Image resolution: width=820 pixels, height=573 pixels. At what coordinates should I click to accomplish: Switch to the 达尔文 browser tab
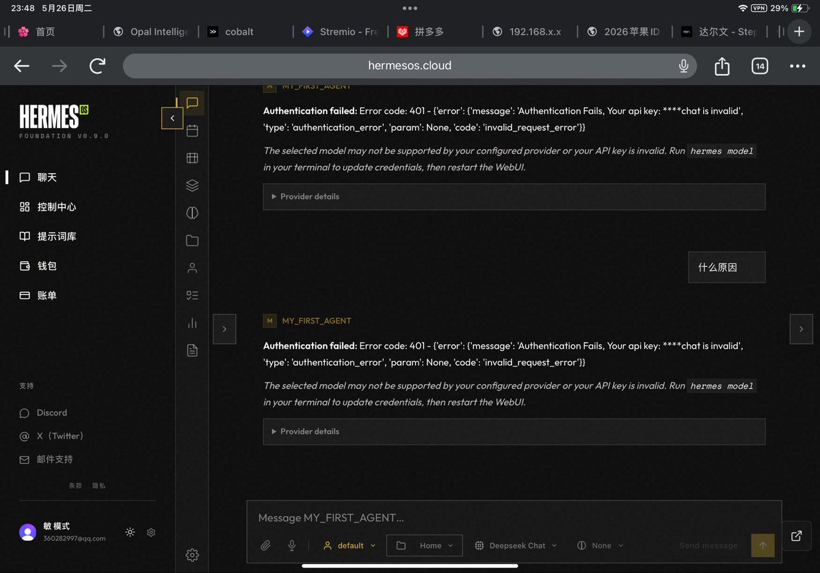(719, 32)
